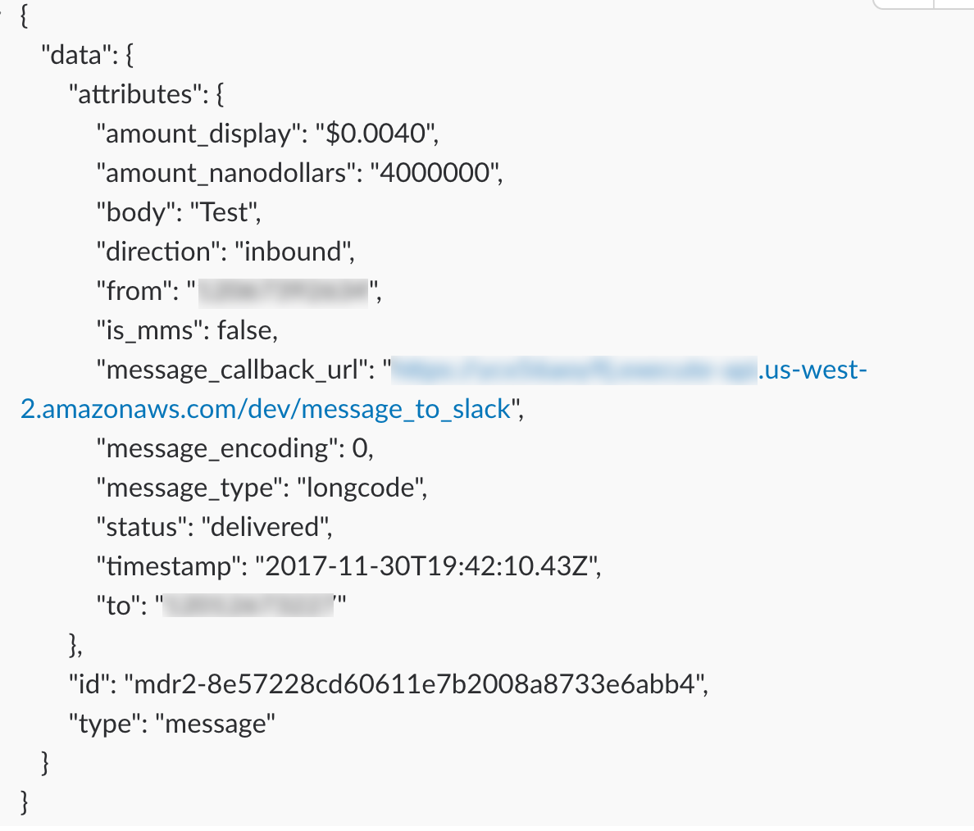The height and width of the screenshot is (831, 974).
Task: Click the blurred "from" phone number
Action: 283,293
